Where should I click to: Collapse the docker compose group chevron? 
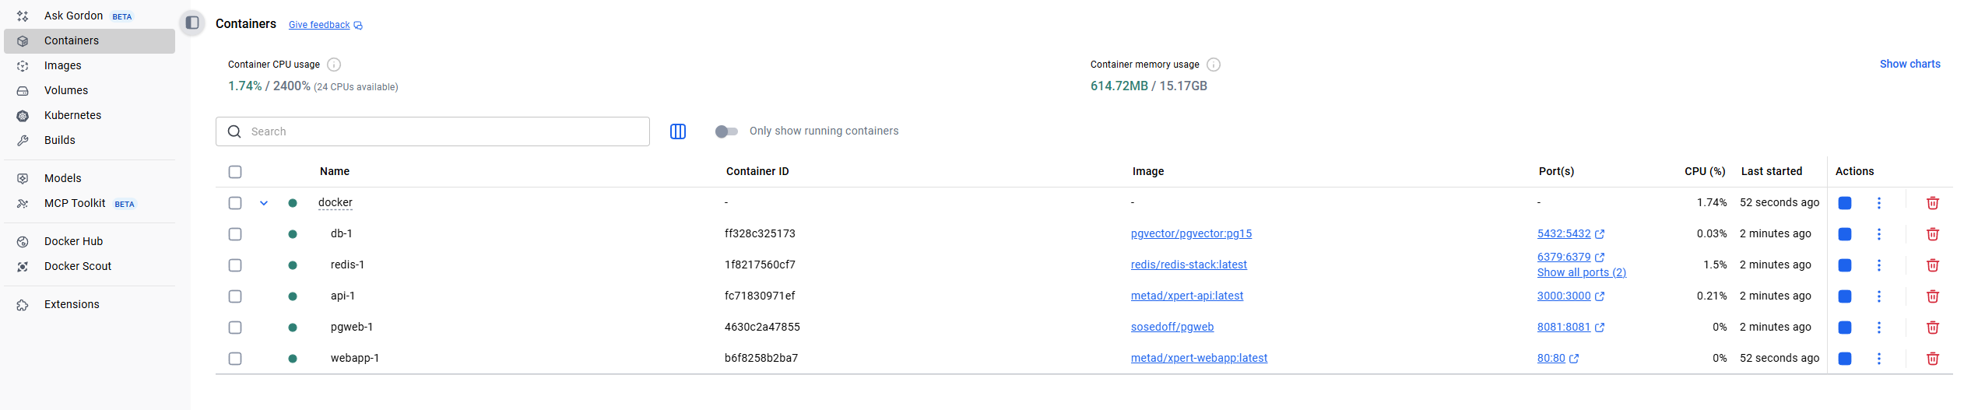(x=264, y=203)
